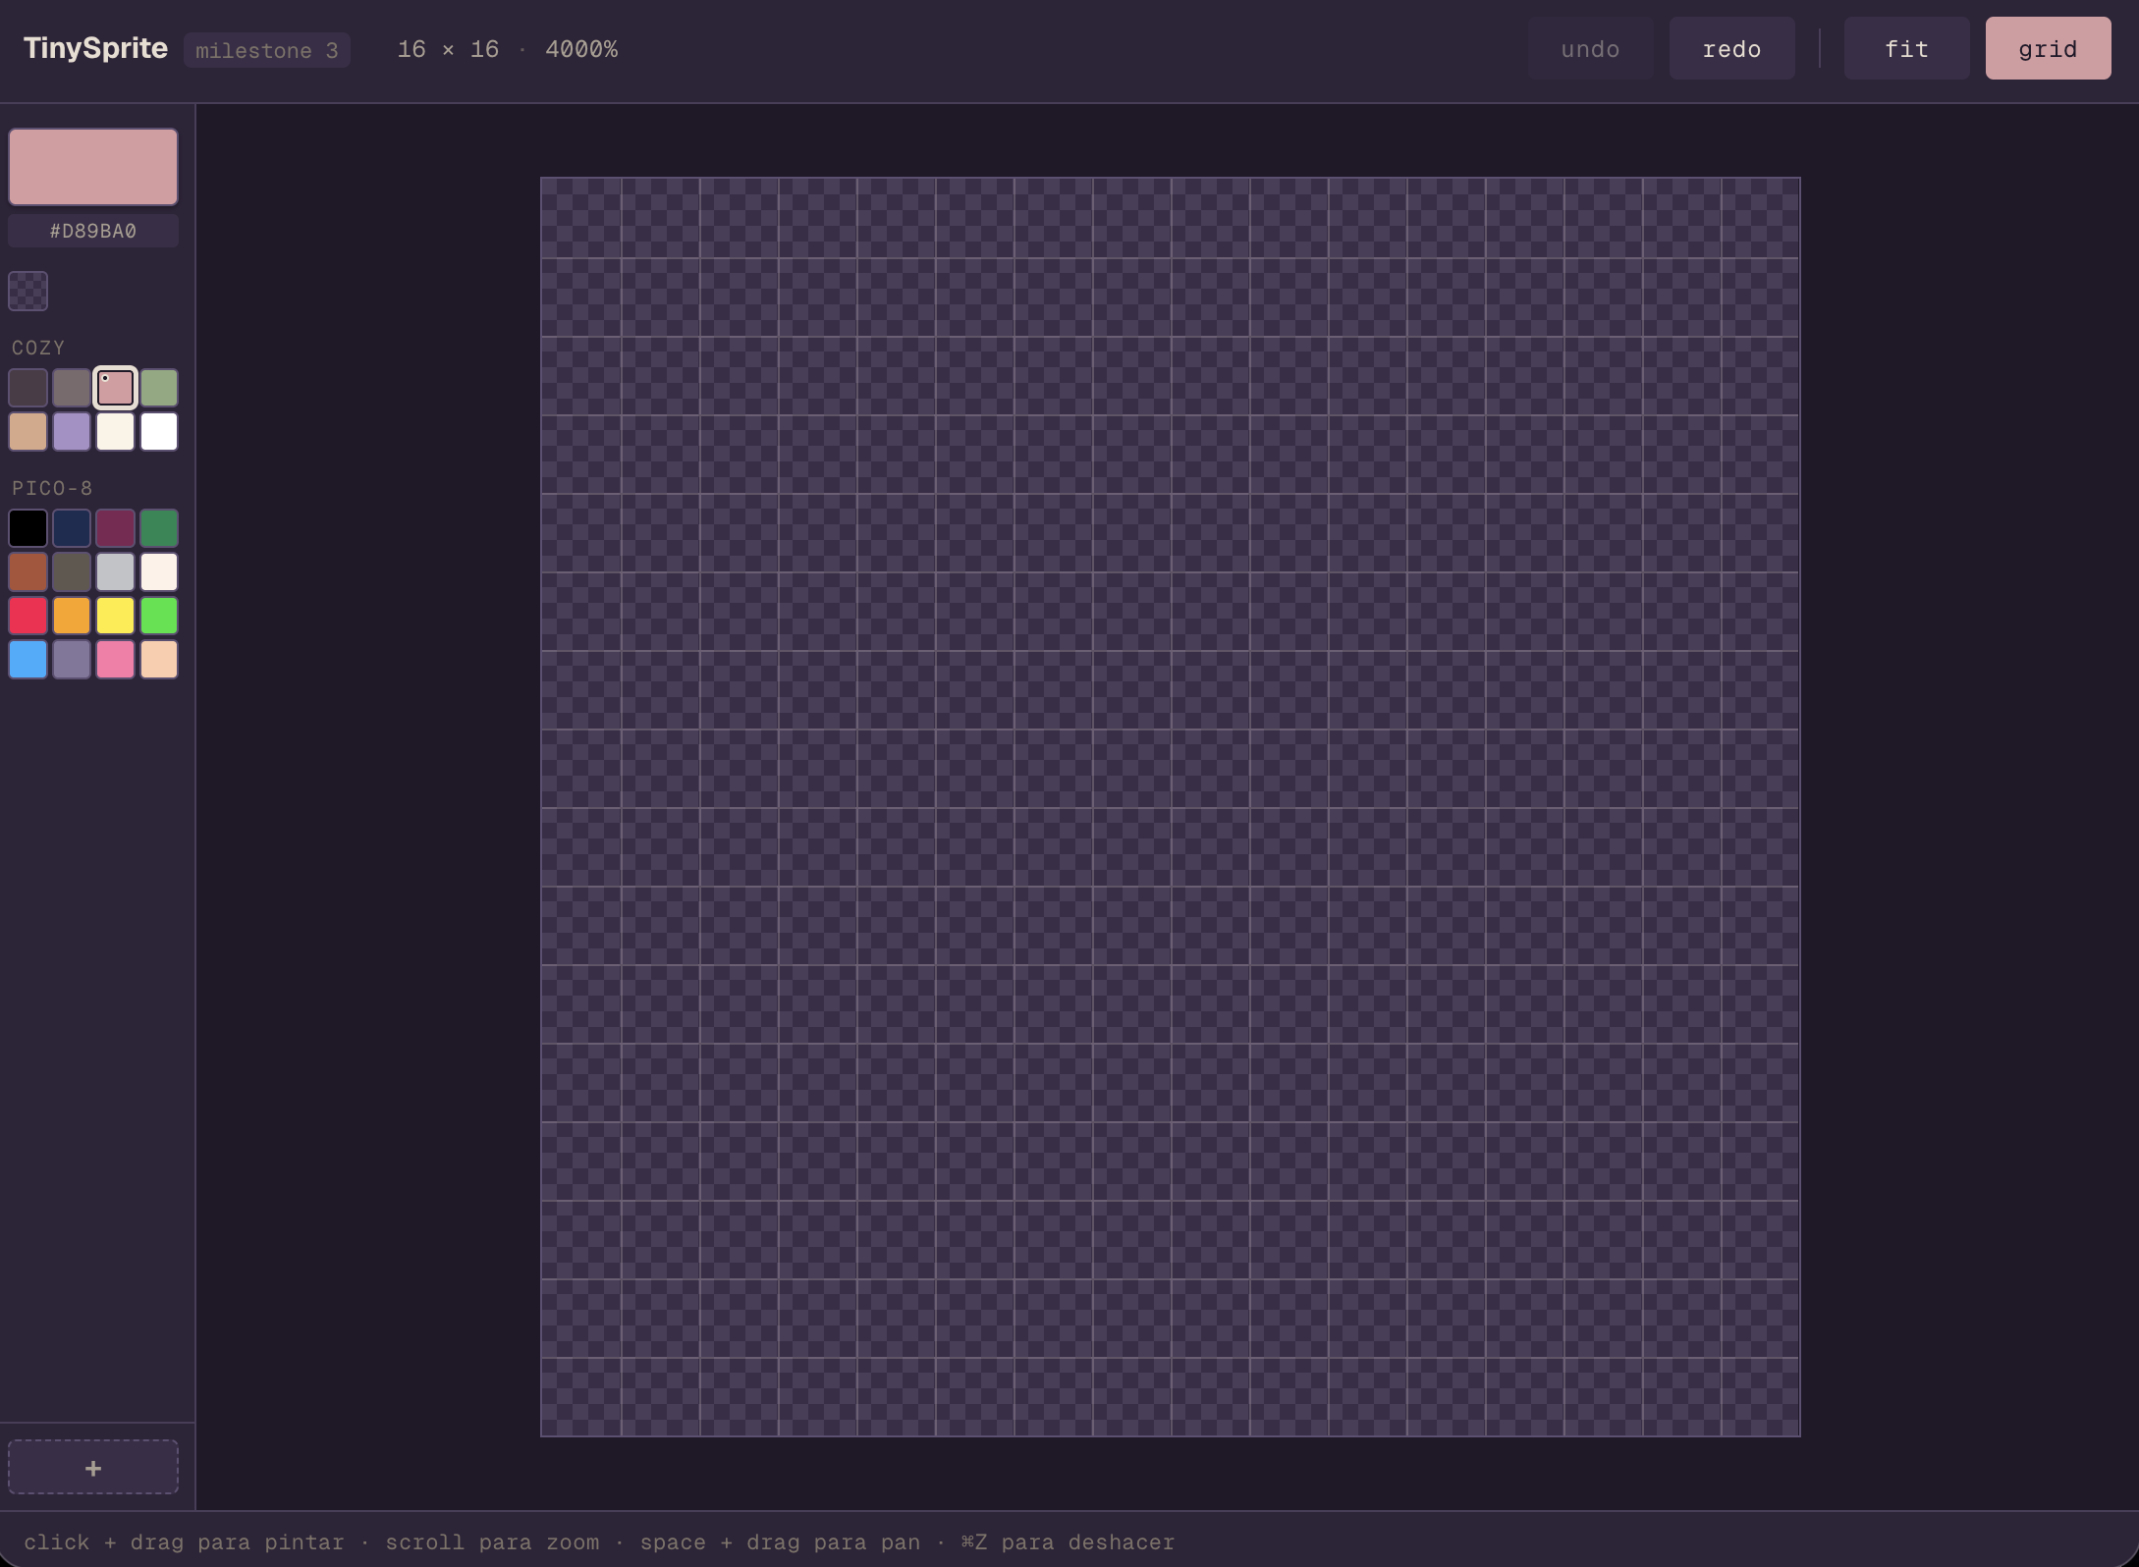This screenshot has height=1567, width=2139.
Task: Click the 4000% zoom level readout
Action: (x=581, y=49)
